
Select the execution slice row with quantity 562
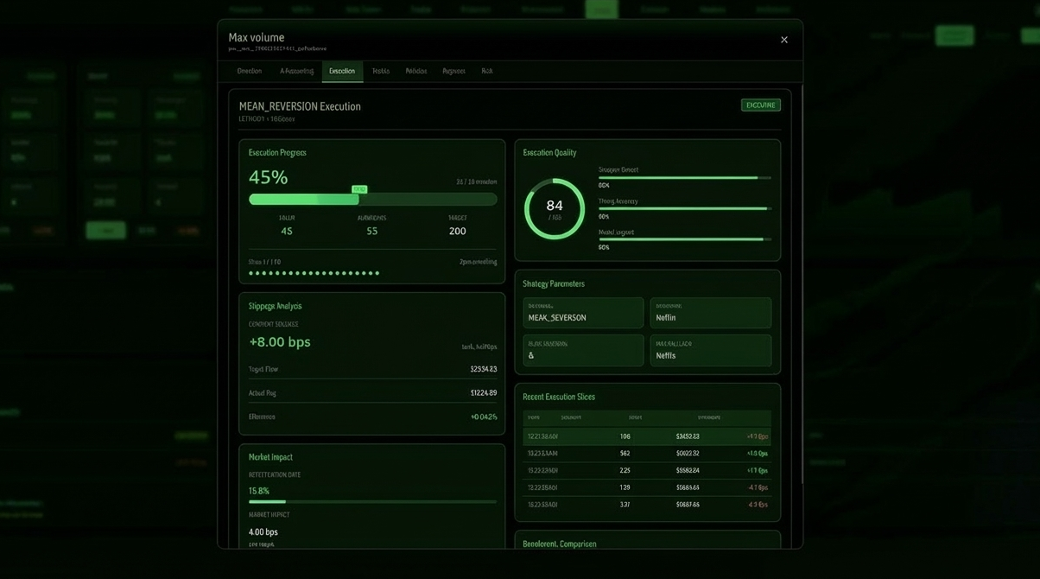coord(647,454)
